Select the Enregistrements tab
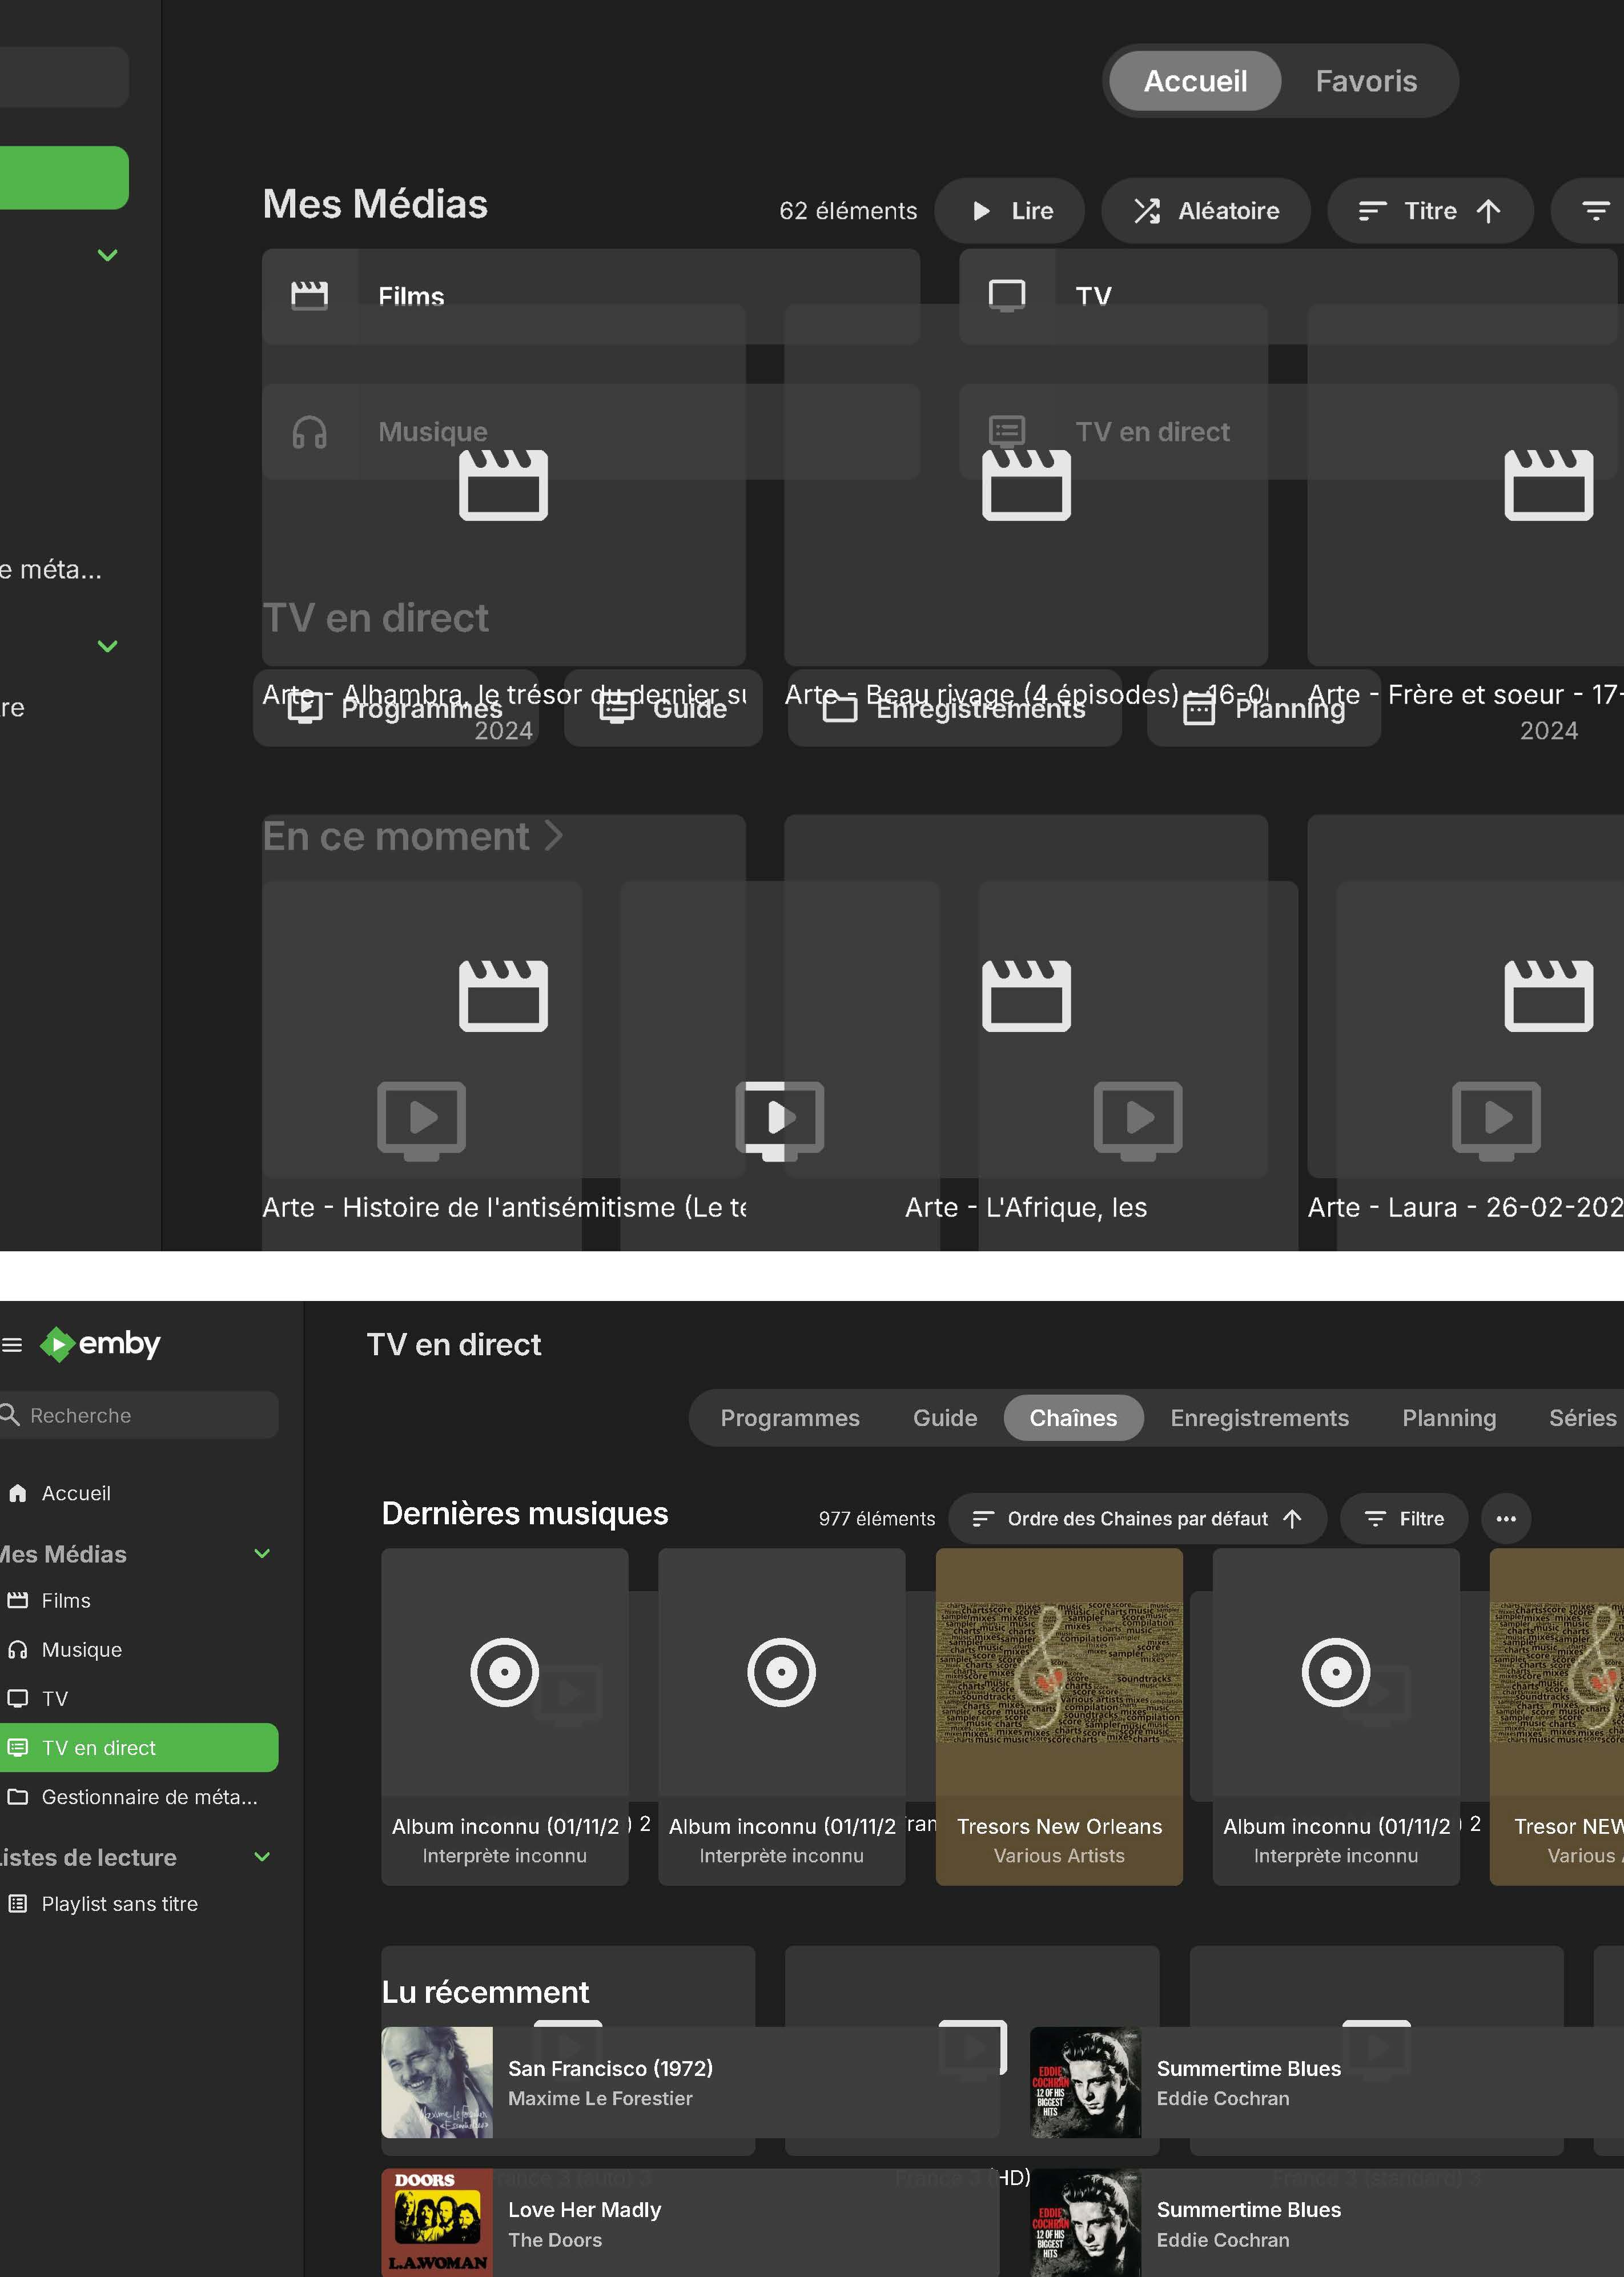The image size is (1624, 2277). coord(1259,1417)
